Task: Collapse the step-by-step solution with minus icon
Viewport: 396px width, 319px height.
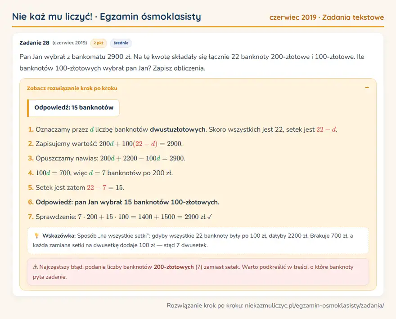Action: 367,88
